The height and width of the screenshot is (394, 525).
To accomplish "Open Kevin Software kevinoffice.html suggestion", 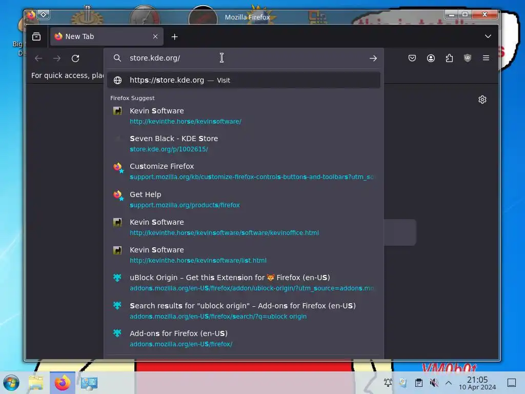I will [x=244, y=227].
